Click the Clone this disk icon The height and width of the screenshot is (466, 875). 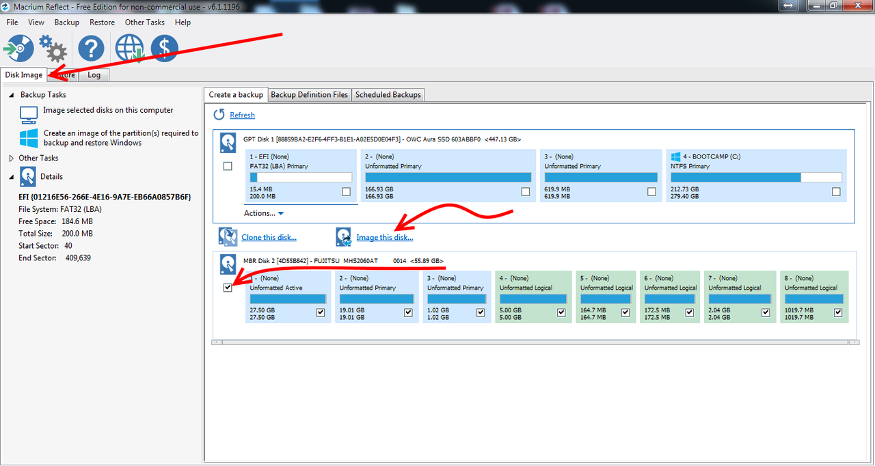(x=228, y=236)
